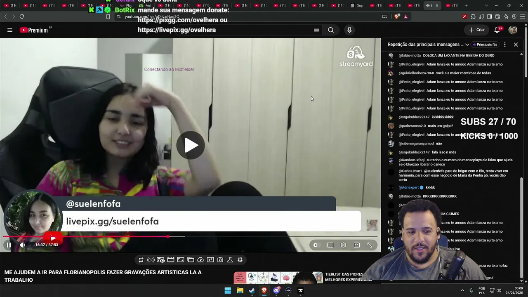Click the YouTube search magnifier button
The height and width of the screenshot is (297, 528).
click(331, 30)
